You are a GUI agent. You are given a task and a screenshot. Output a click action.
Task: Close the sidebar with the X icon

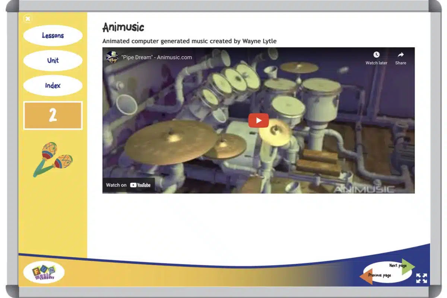tap(28, 18)
